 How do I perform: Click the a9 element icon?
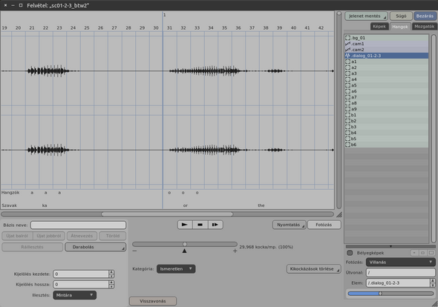coord(347,109)
